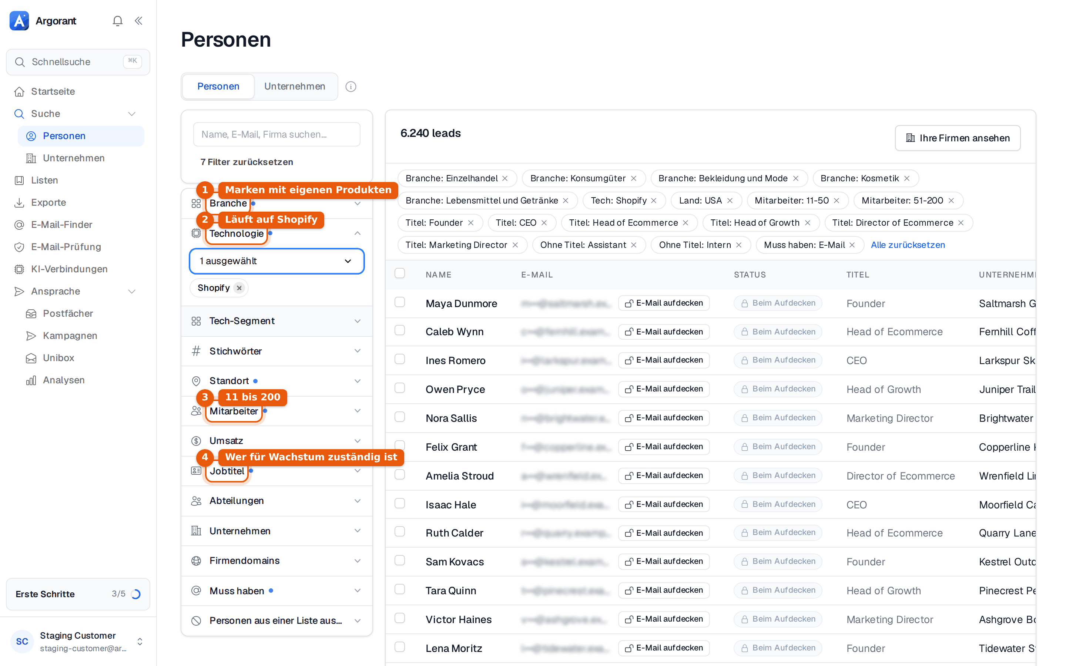Expand the Stichwörter filter

[276, 351]
